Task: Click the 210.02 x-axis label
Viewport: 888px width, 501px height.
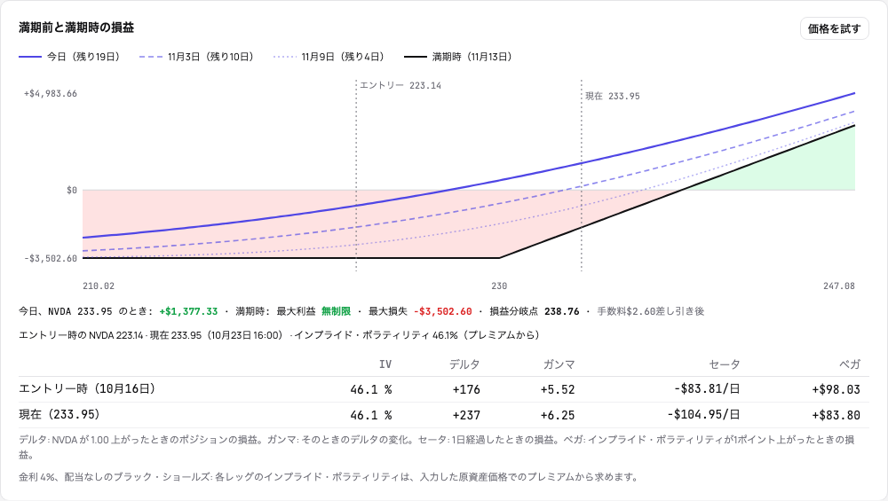Action: pos(99,286)
